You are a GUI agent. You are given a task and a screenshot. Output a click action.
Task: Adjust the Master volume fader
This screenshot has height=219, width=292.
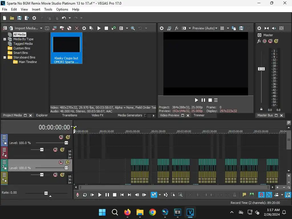[261, 69]
